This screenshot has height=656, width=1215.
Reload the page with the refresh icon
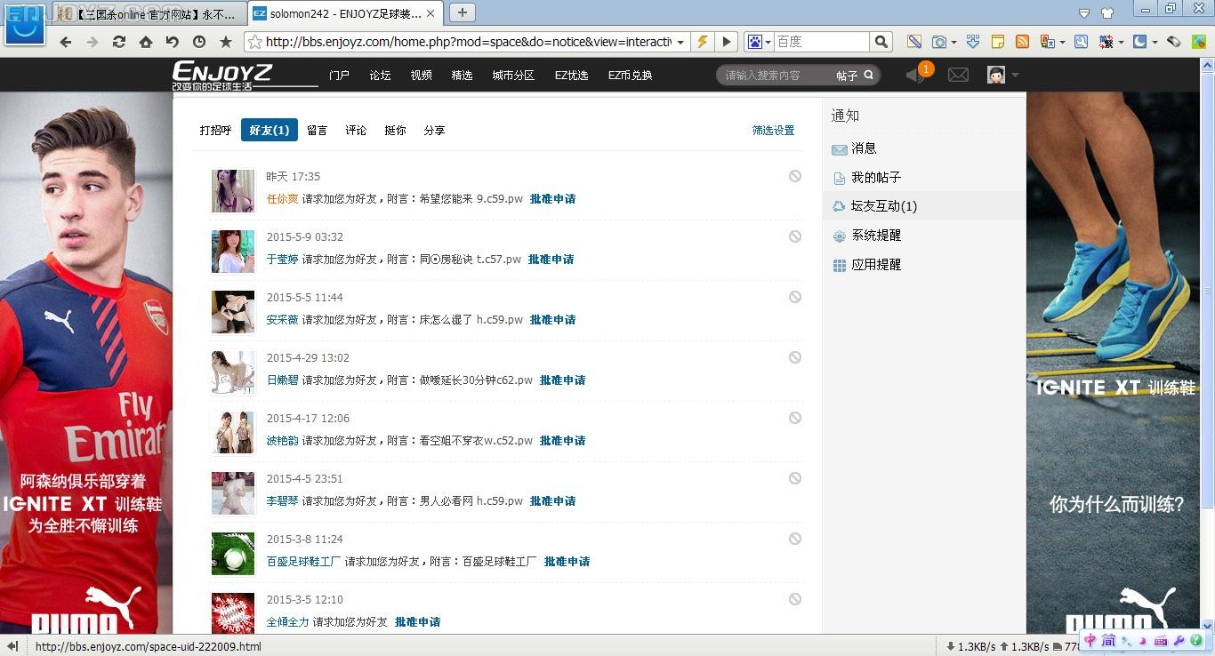(118, 42)
